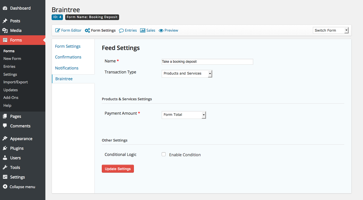Screen dimensions: 363x200
Task: Click the Users menu label
Action: [15, 158]
